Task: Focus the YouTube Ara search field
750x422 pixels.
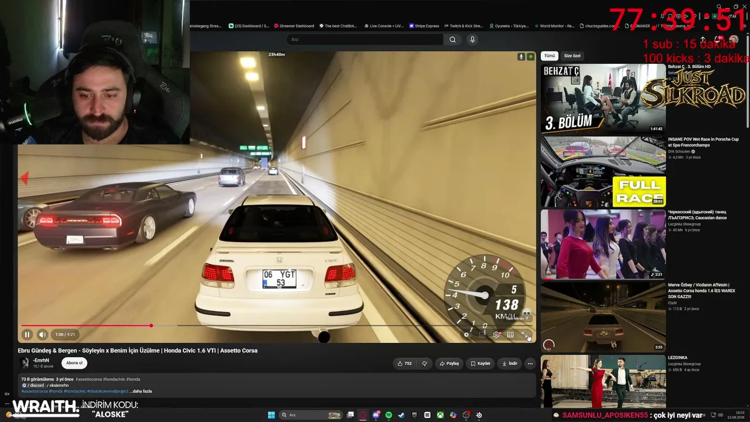Action: point(366,39)
